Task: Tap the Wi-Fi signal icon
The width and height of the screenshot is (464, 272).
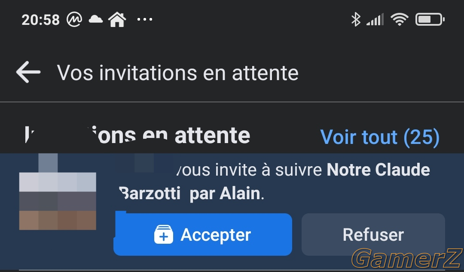Action: tap(400, 19)
